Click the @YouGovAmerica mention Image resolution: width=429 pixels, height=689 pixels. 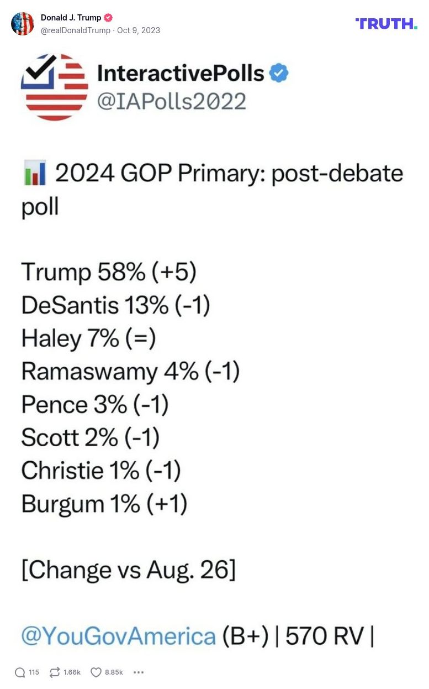click(x=118, y=636)
